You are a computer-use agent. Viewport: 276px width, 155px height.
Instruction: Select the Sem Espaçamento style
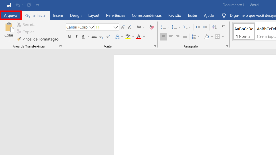click(x=266, y=32)
